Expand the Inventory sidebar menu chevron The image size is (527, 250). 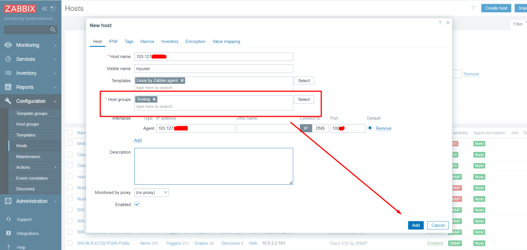click(x=55, y=74)
